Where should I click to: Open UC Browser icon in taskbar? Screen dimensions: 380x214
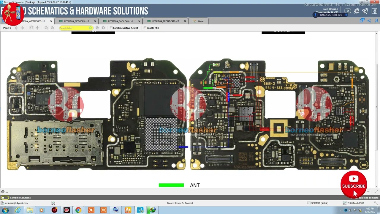pos(128,210)
